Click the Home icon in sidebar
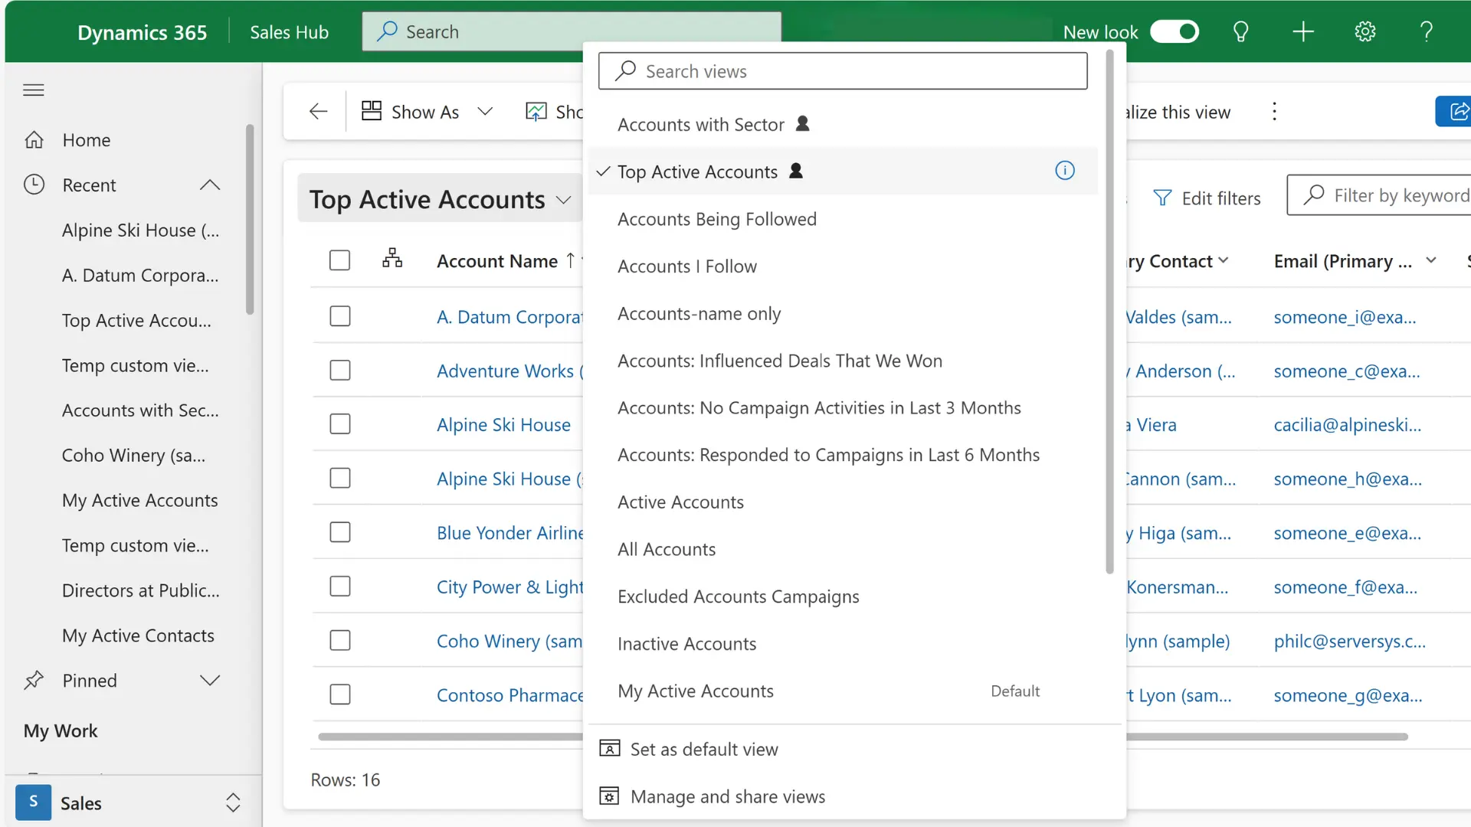This screenshot has width=1471, height=827. pos(34,139)
